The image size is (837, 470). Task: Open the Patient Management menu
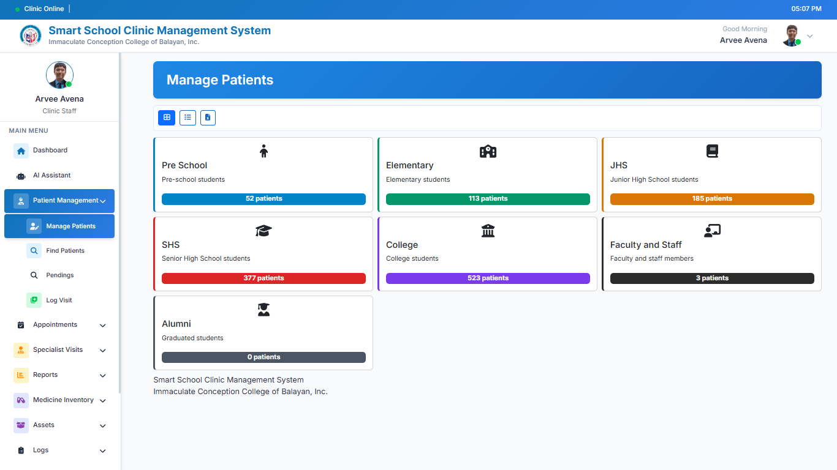point(59,200)
